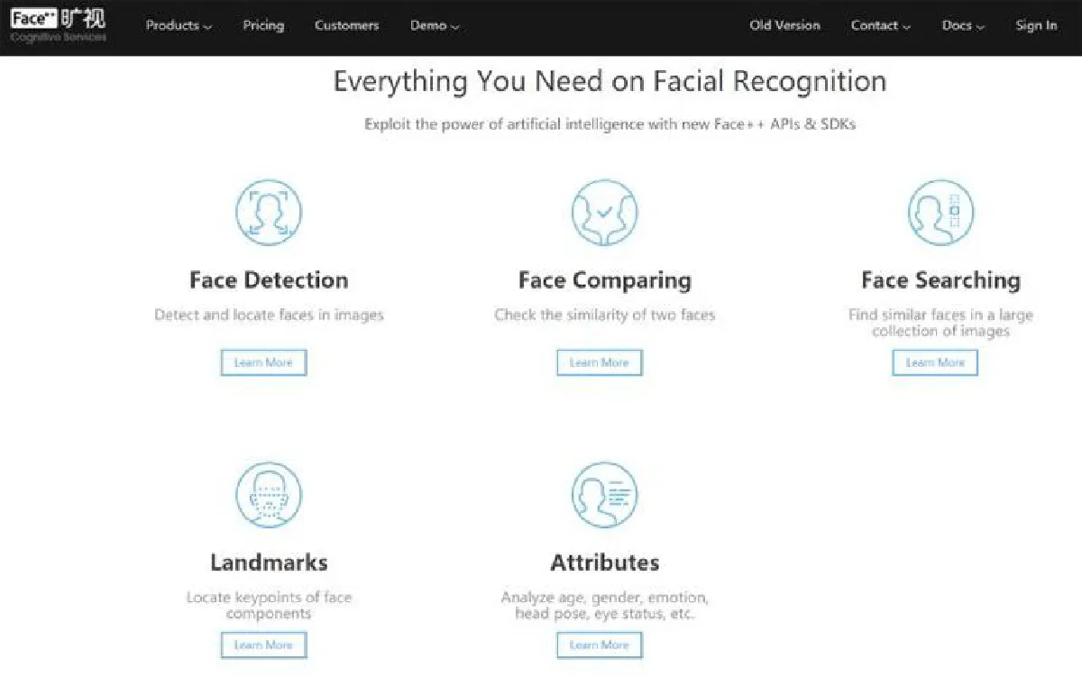Click the Face Comparing circular icon
This screenshot has height=677, width=1082.
pos(604,212)
